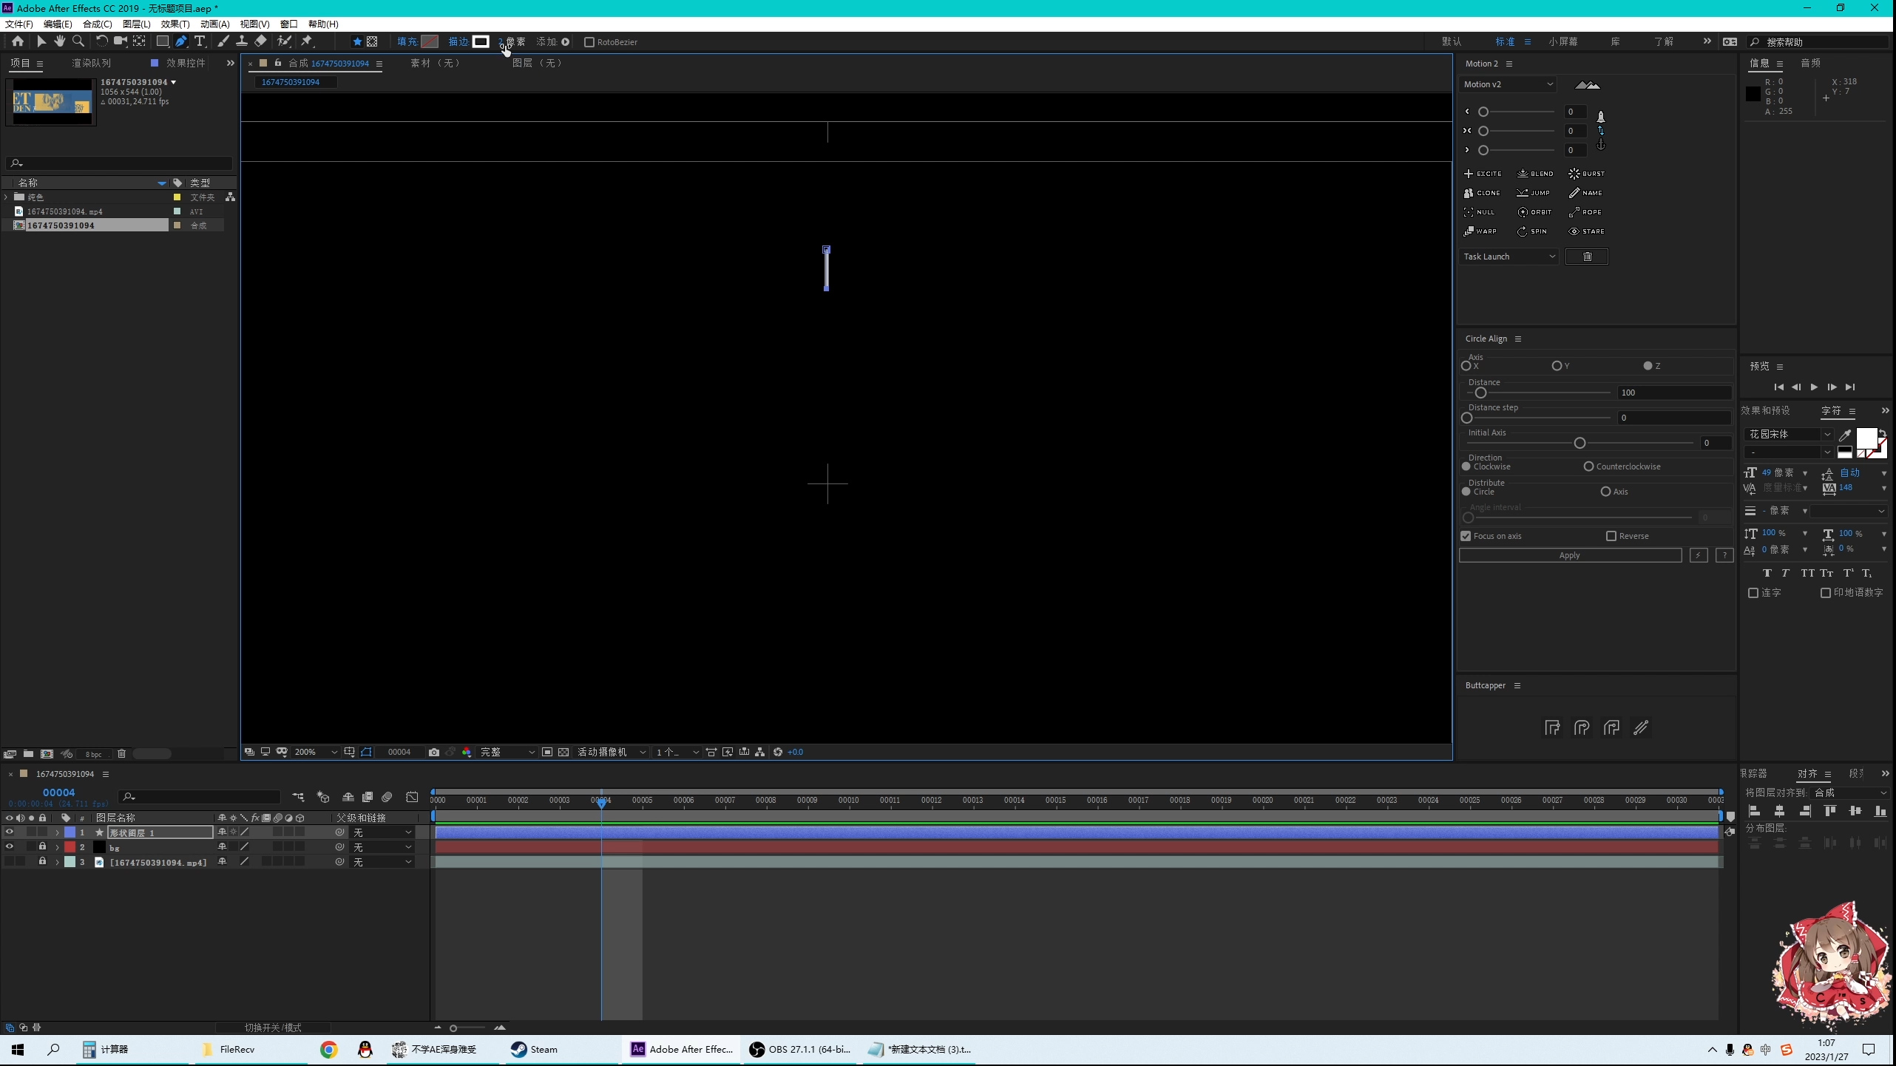Open the parent dropdown for bg layer
1896x1066 pixels.
coord(382,847)
